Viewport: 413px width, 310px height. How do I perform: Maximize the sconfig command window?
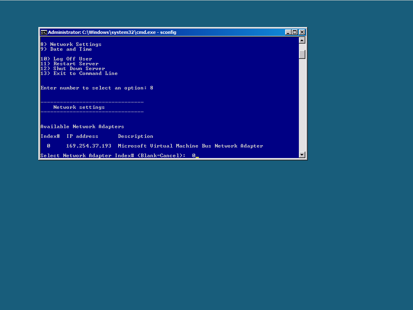point(295,32)
